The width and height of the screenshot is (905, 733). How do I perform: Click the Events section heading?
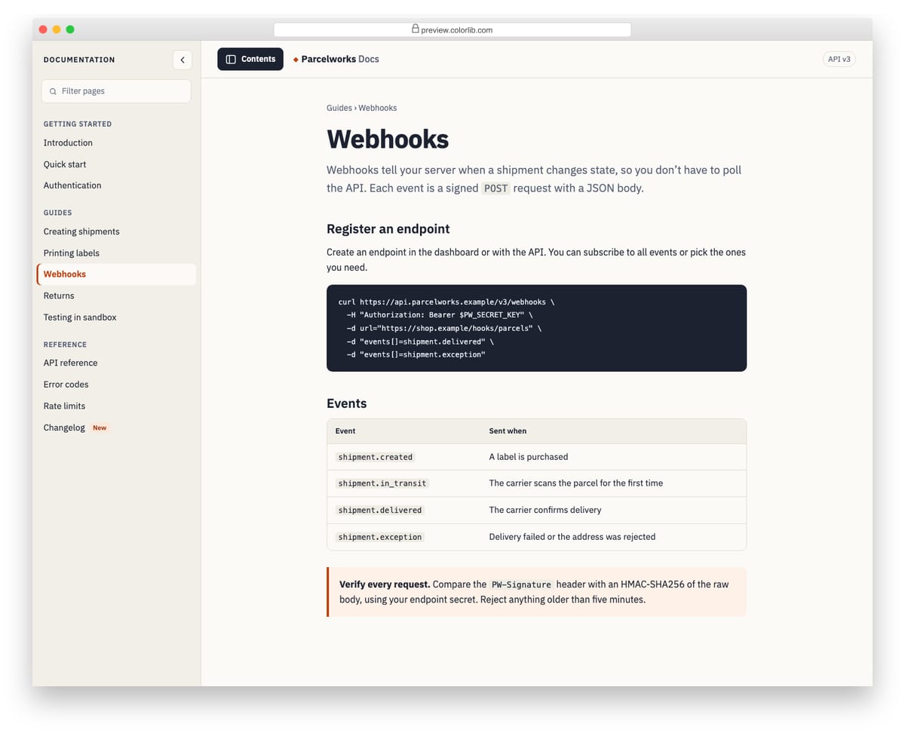347,403
